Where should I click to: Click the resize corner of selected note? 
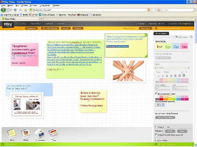tap(146, 56)
